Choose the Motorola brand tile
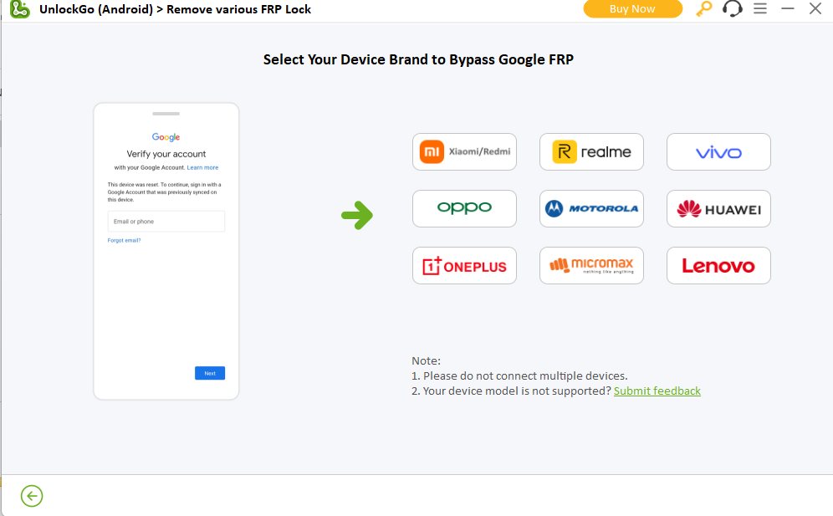Viewport: 833px width, 516px height. [591, 209]
